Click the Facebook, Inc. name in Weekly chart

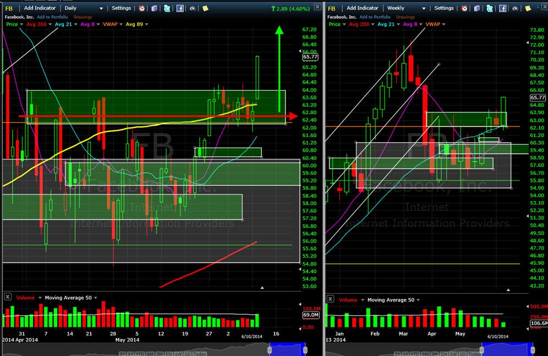point(342,16)
